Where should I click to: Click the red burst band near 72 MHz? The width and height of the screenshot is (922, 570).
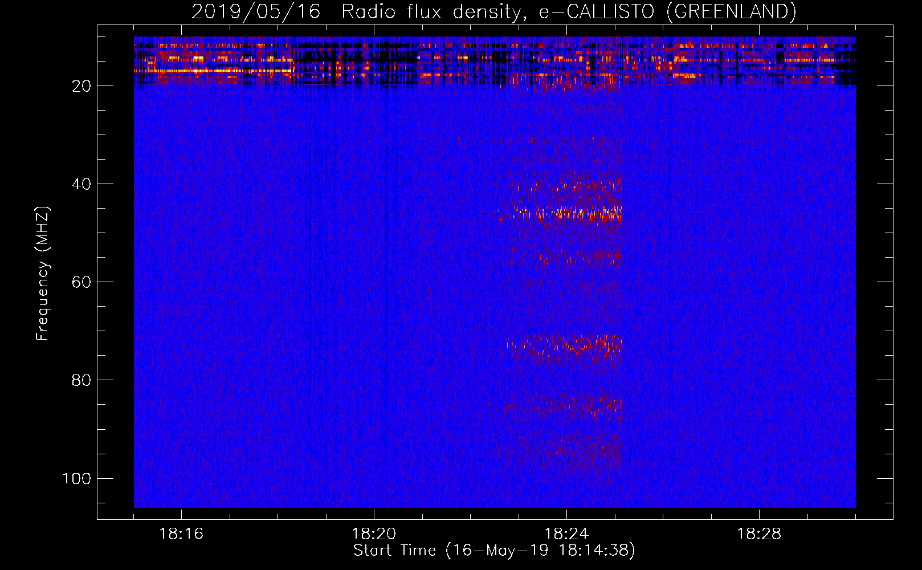pos(561,347)
